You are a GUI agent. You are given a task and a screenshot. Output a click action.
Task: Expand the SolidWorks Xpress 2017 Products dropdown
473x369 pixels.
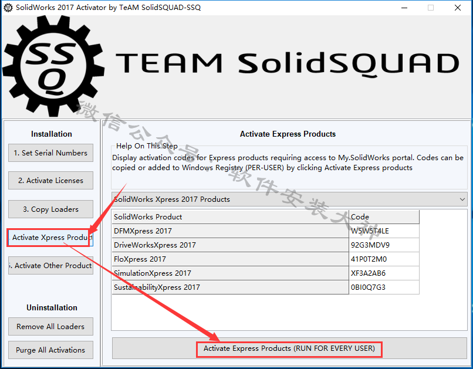pyautogui.click(x=289, y=199)
